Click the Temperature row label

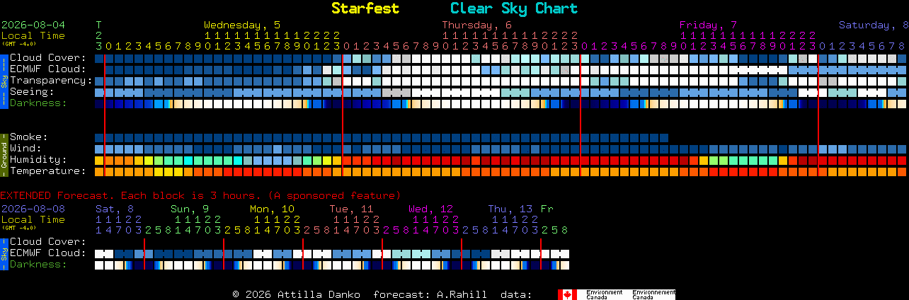tap(48, 171)
